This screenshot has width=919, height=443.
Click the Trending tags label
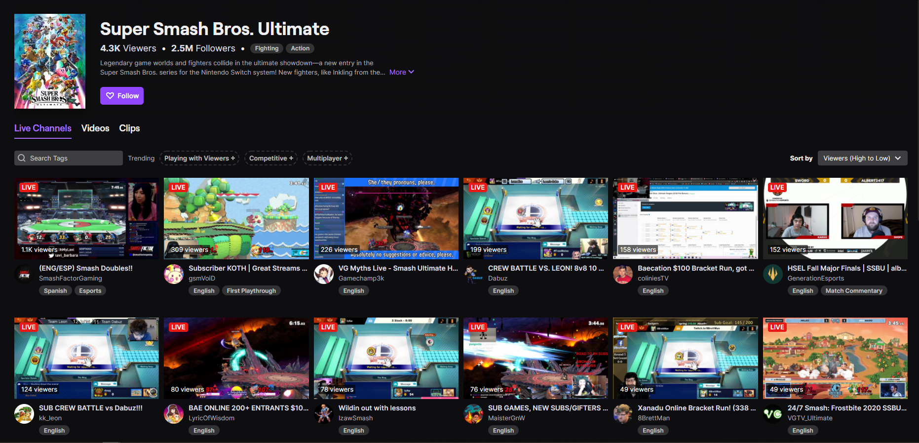coord(141,158)
